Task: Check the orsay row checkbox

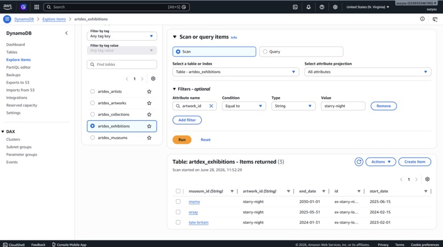Action: [178, 212]
